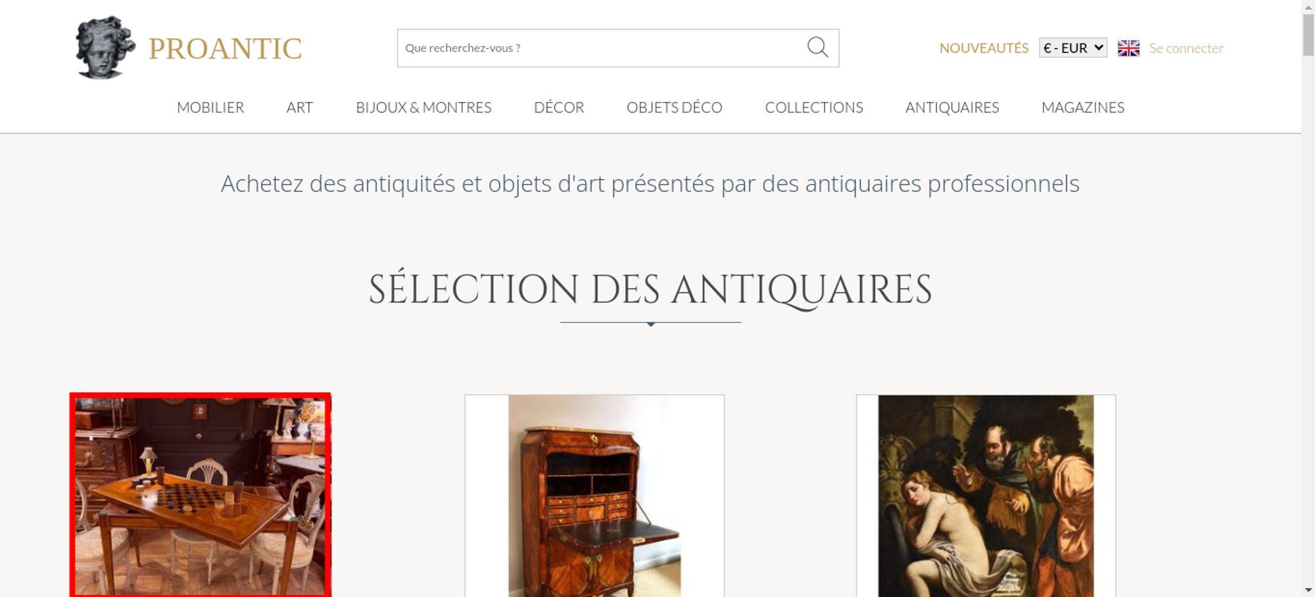This screenshot has width=1315, height=597.
Task: Click the Proantic cherub head logo
Action: 105,48
